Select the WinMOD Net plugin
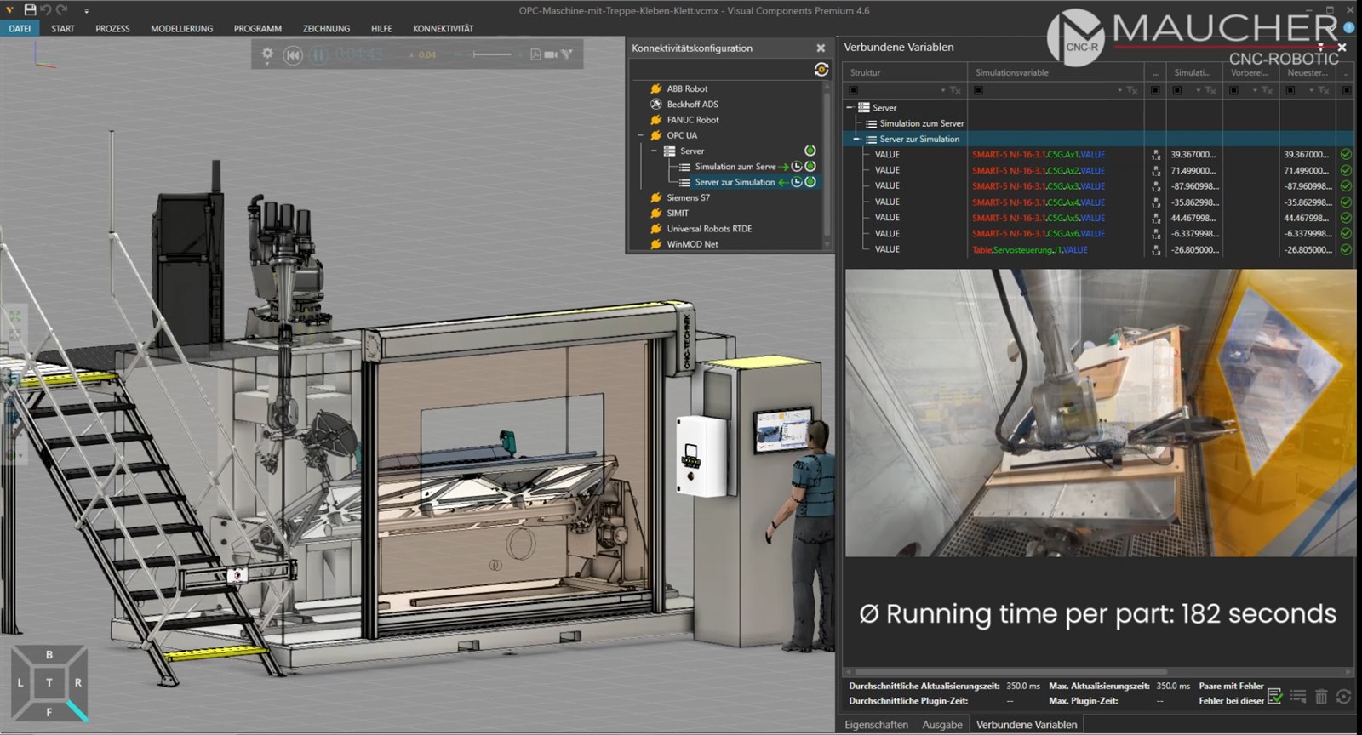Screen dimensions: 1362x735 click(x=692, y=244)
